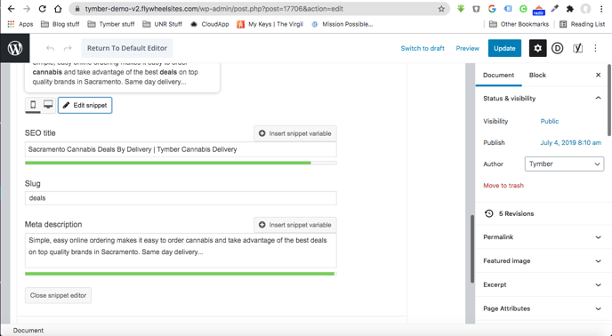The width and height of the screenshot is (612, 336).
Task: Click the redo arrow icon
Action: coord(68,48)
